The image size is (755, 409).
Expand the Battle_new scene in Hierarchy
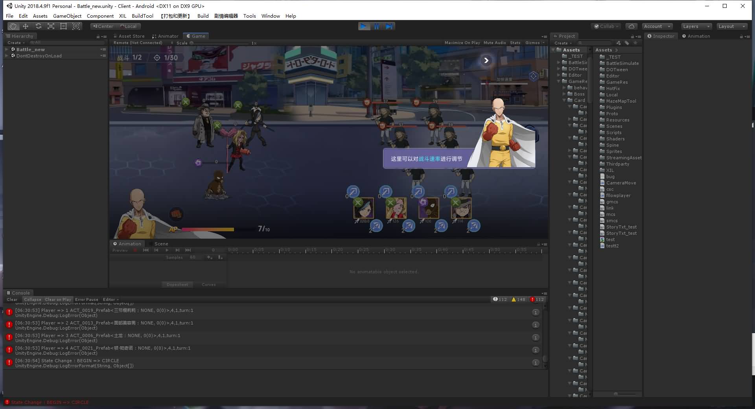click(6, 50)
